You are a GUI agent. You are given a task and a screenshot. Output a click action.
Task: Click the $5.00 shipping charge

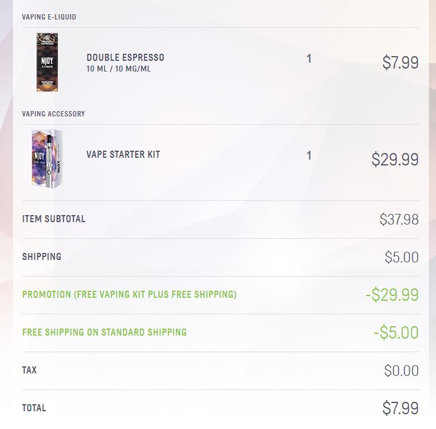click(401, 257)
